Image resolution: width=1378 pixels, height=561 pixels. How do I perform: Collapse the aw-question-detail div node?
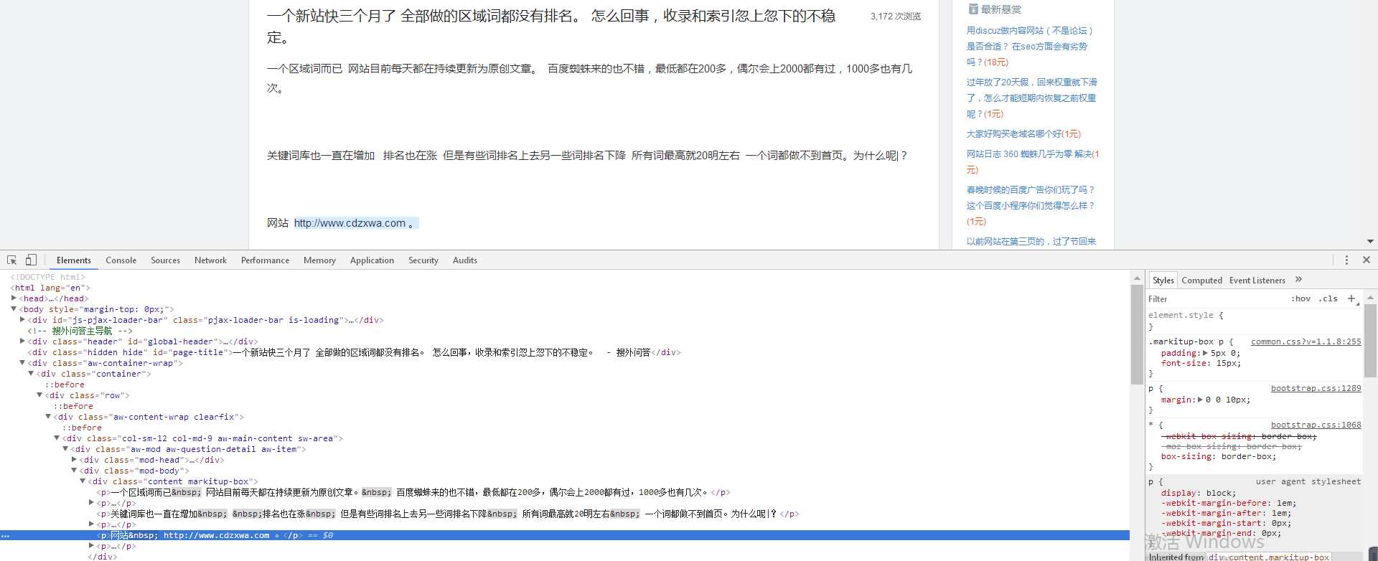(x=65, y=449)
